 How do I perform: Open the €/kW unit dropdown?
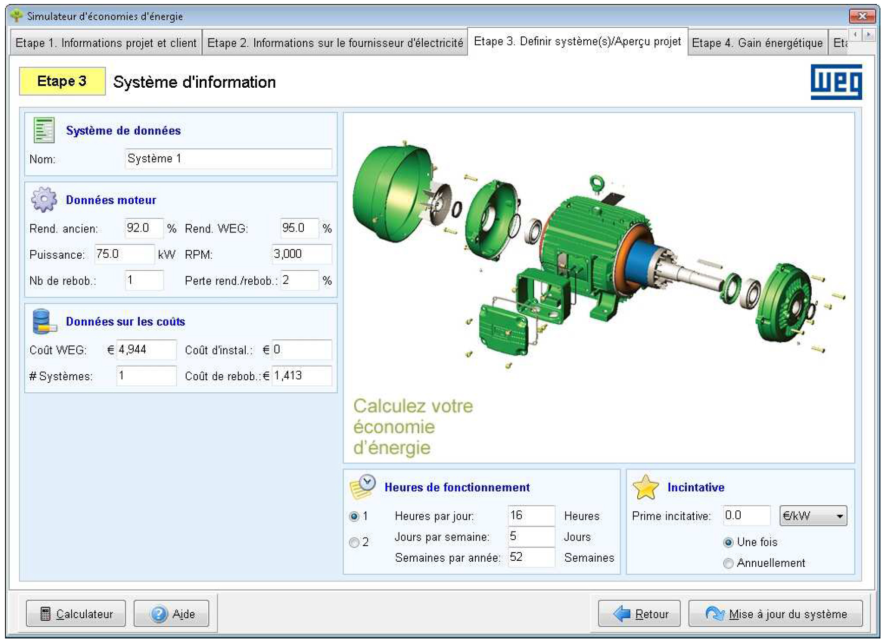[813, 516]
